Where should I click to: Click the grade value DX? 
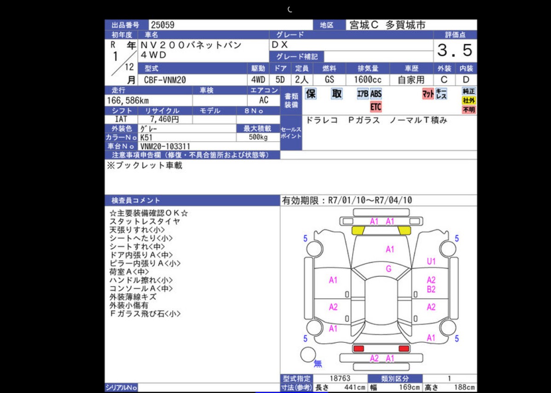[x=280, y=45]
